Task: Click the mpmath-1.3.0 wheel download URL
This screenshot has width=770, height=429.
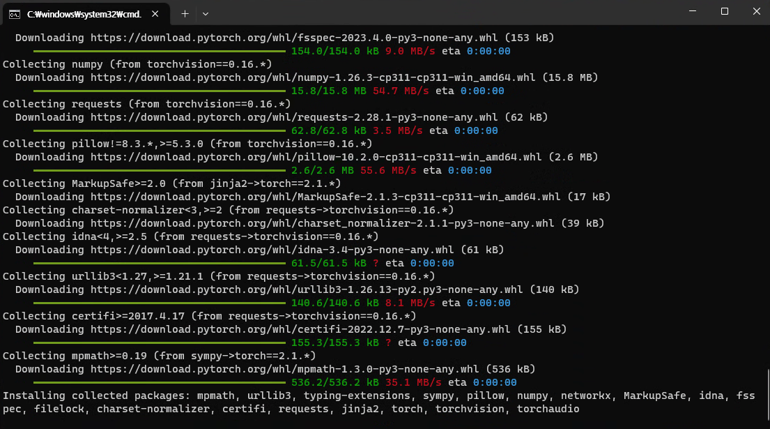Action: click(284, 370)
